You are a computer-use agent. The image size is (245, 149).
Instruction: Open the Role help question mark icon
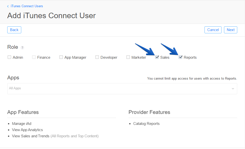pyautogui.click(x=22, y=48)
